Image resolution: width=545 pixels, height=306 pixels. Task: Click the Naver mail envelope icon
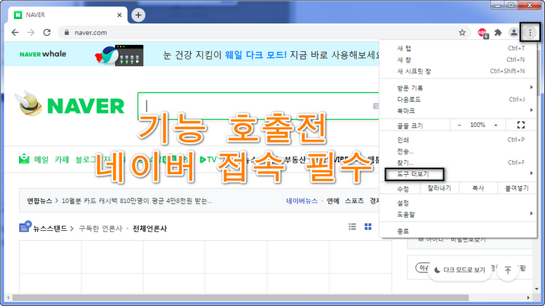tap(24, 159)
